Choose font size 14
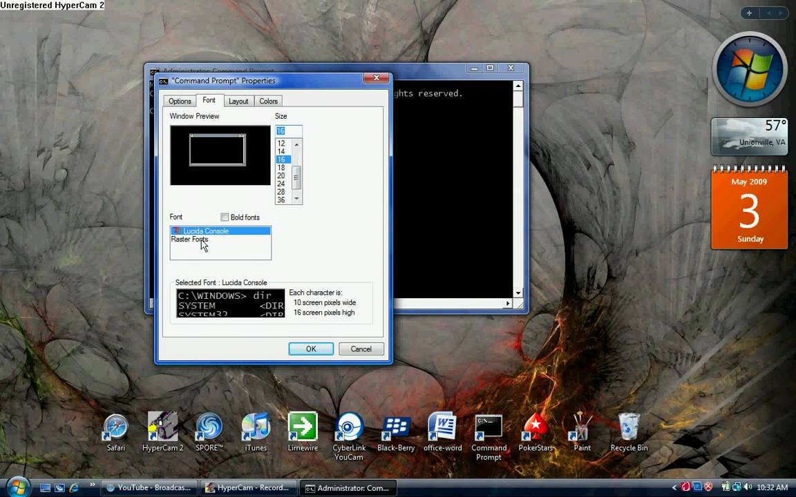The height and width of the screenshot is (497, 796). 283,152
